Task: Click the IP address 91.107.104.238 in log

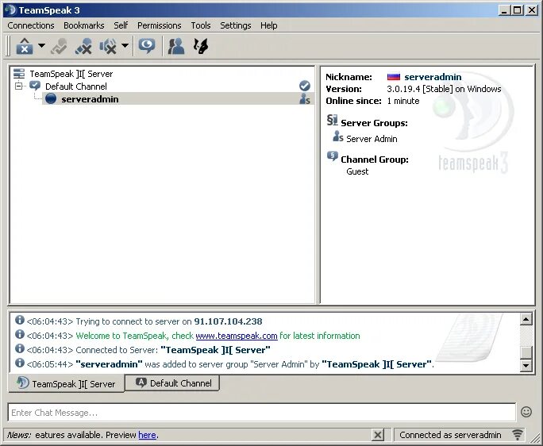Action: click(228, 321)
